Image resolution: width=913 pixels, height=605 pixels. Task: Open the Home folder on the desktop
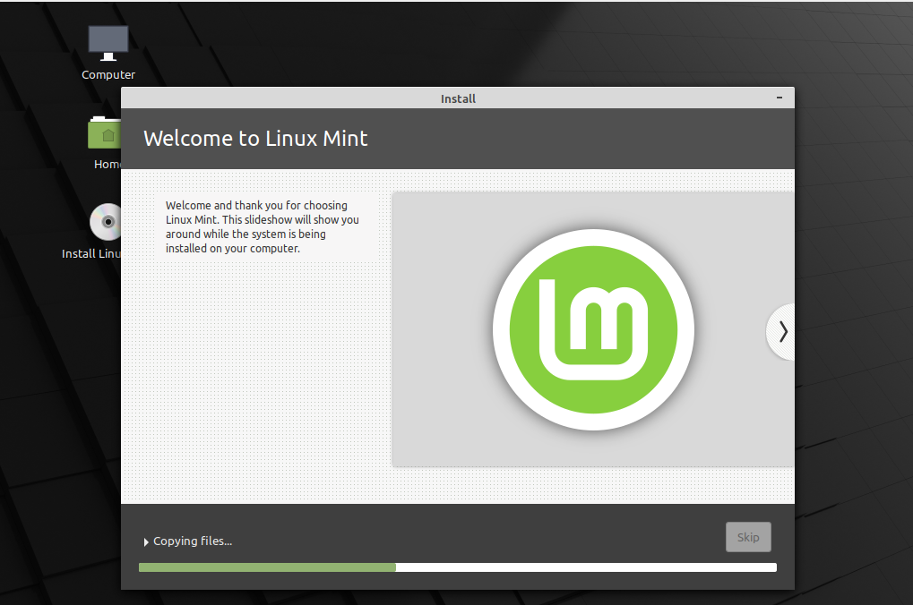tap(105, 139)
